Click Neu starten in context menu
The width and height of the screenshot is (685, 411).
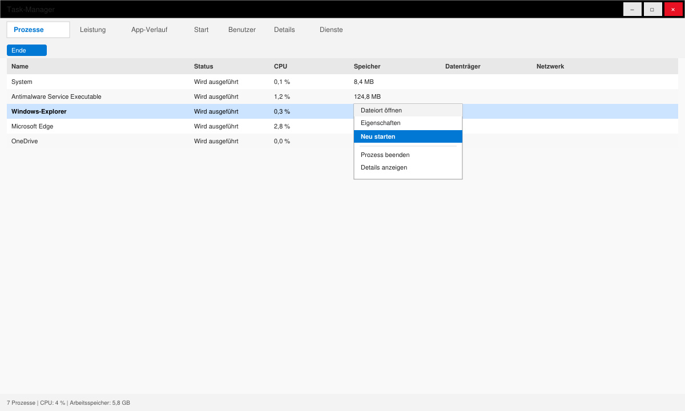(x=408, y=136)
